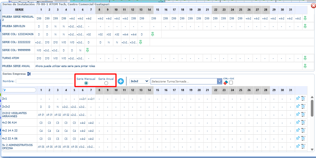Click the TURNO ATOM series name

click(x=11, y=58)
